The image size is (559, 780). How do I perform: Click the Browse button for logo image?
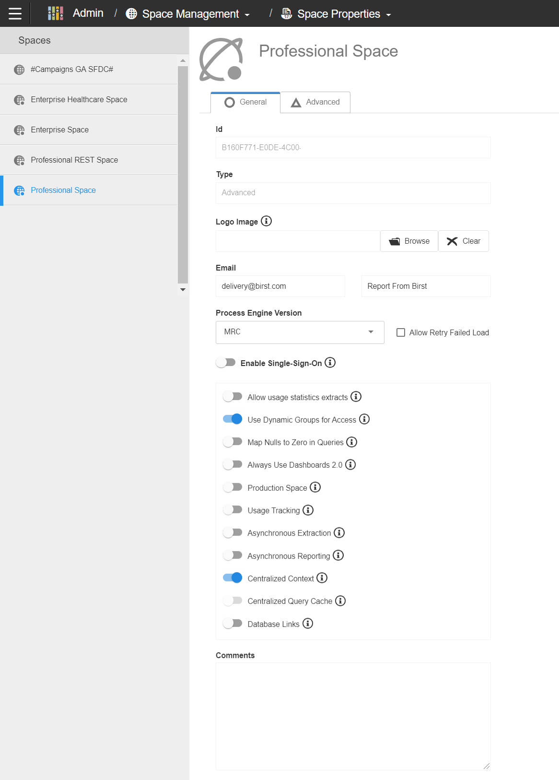[x=409, y=241]
